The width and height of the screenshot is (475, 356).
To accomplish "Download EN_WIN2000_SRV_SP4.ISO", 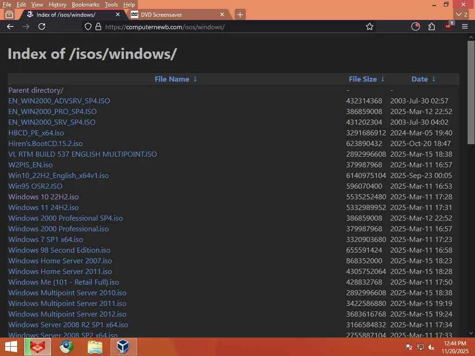I will coord(52,122).
